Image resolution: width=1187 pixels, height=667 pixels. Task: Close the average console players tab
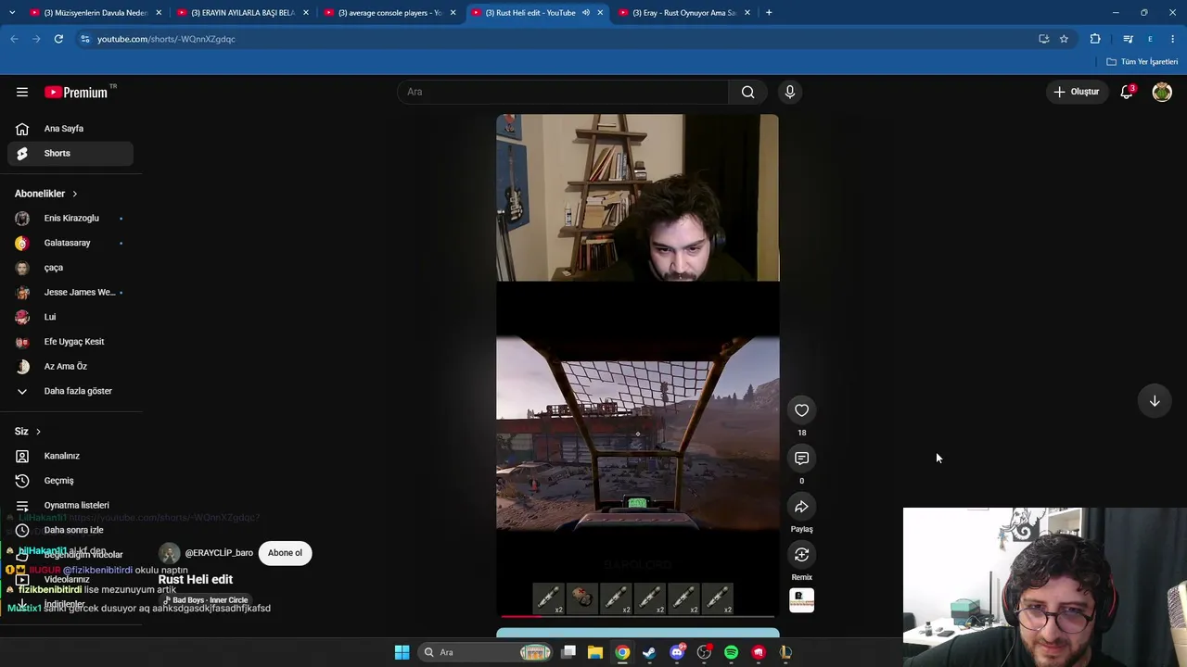click(453, 13)
